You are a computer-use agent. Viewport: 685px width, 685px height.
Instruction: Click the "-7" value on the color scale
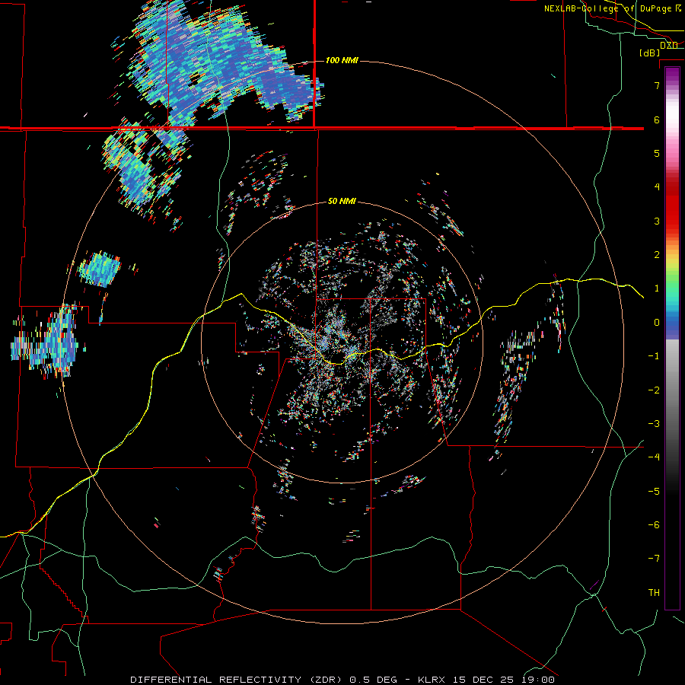pyautogui.click(x=654, y=559)
